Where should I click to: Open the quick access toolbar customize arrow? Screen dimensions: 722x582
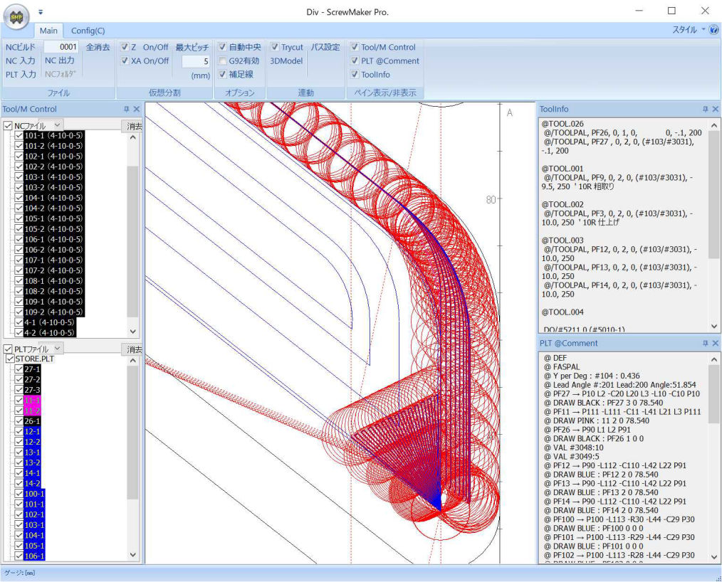(x=41, y=12)
